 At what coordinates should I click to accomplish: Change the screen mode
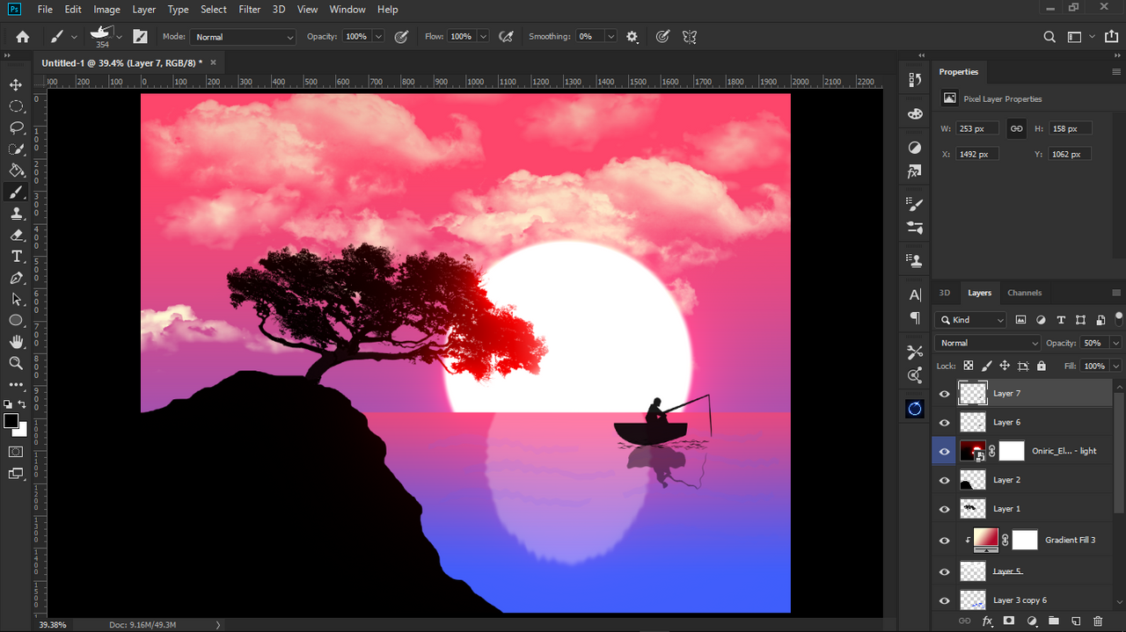pyautogui.click(x=16, y=474)
